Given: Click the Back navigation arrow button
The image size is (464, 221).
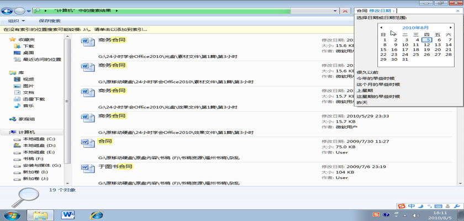Looking at the screenshot, I should click(x=8, y=10).
